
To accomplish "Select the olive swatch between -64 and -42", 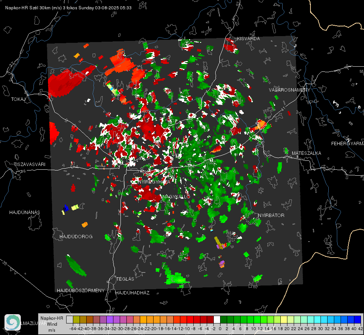I will coord(76,319).
